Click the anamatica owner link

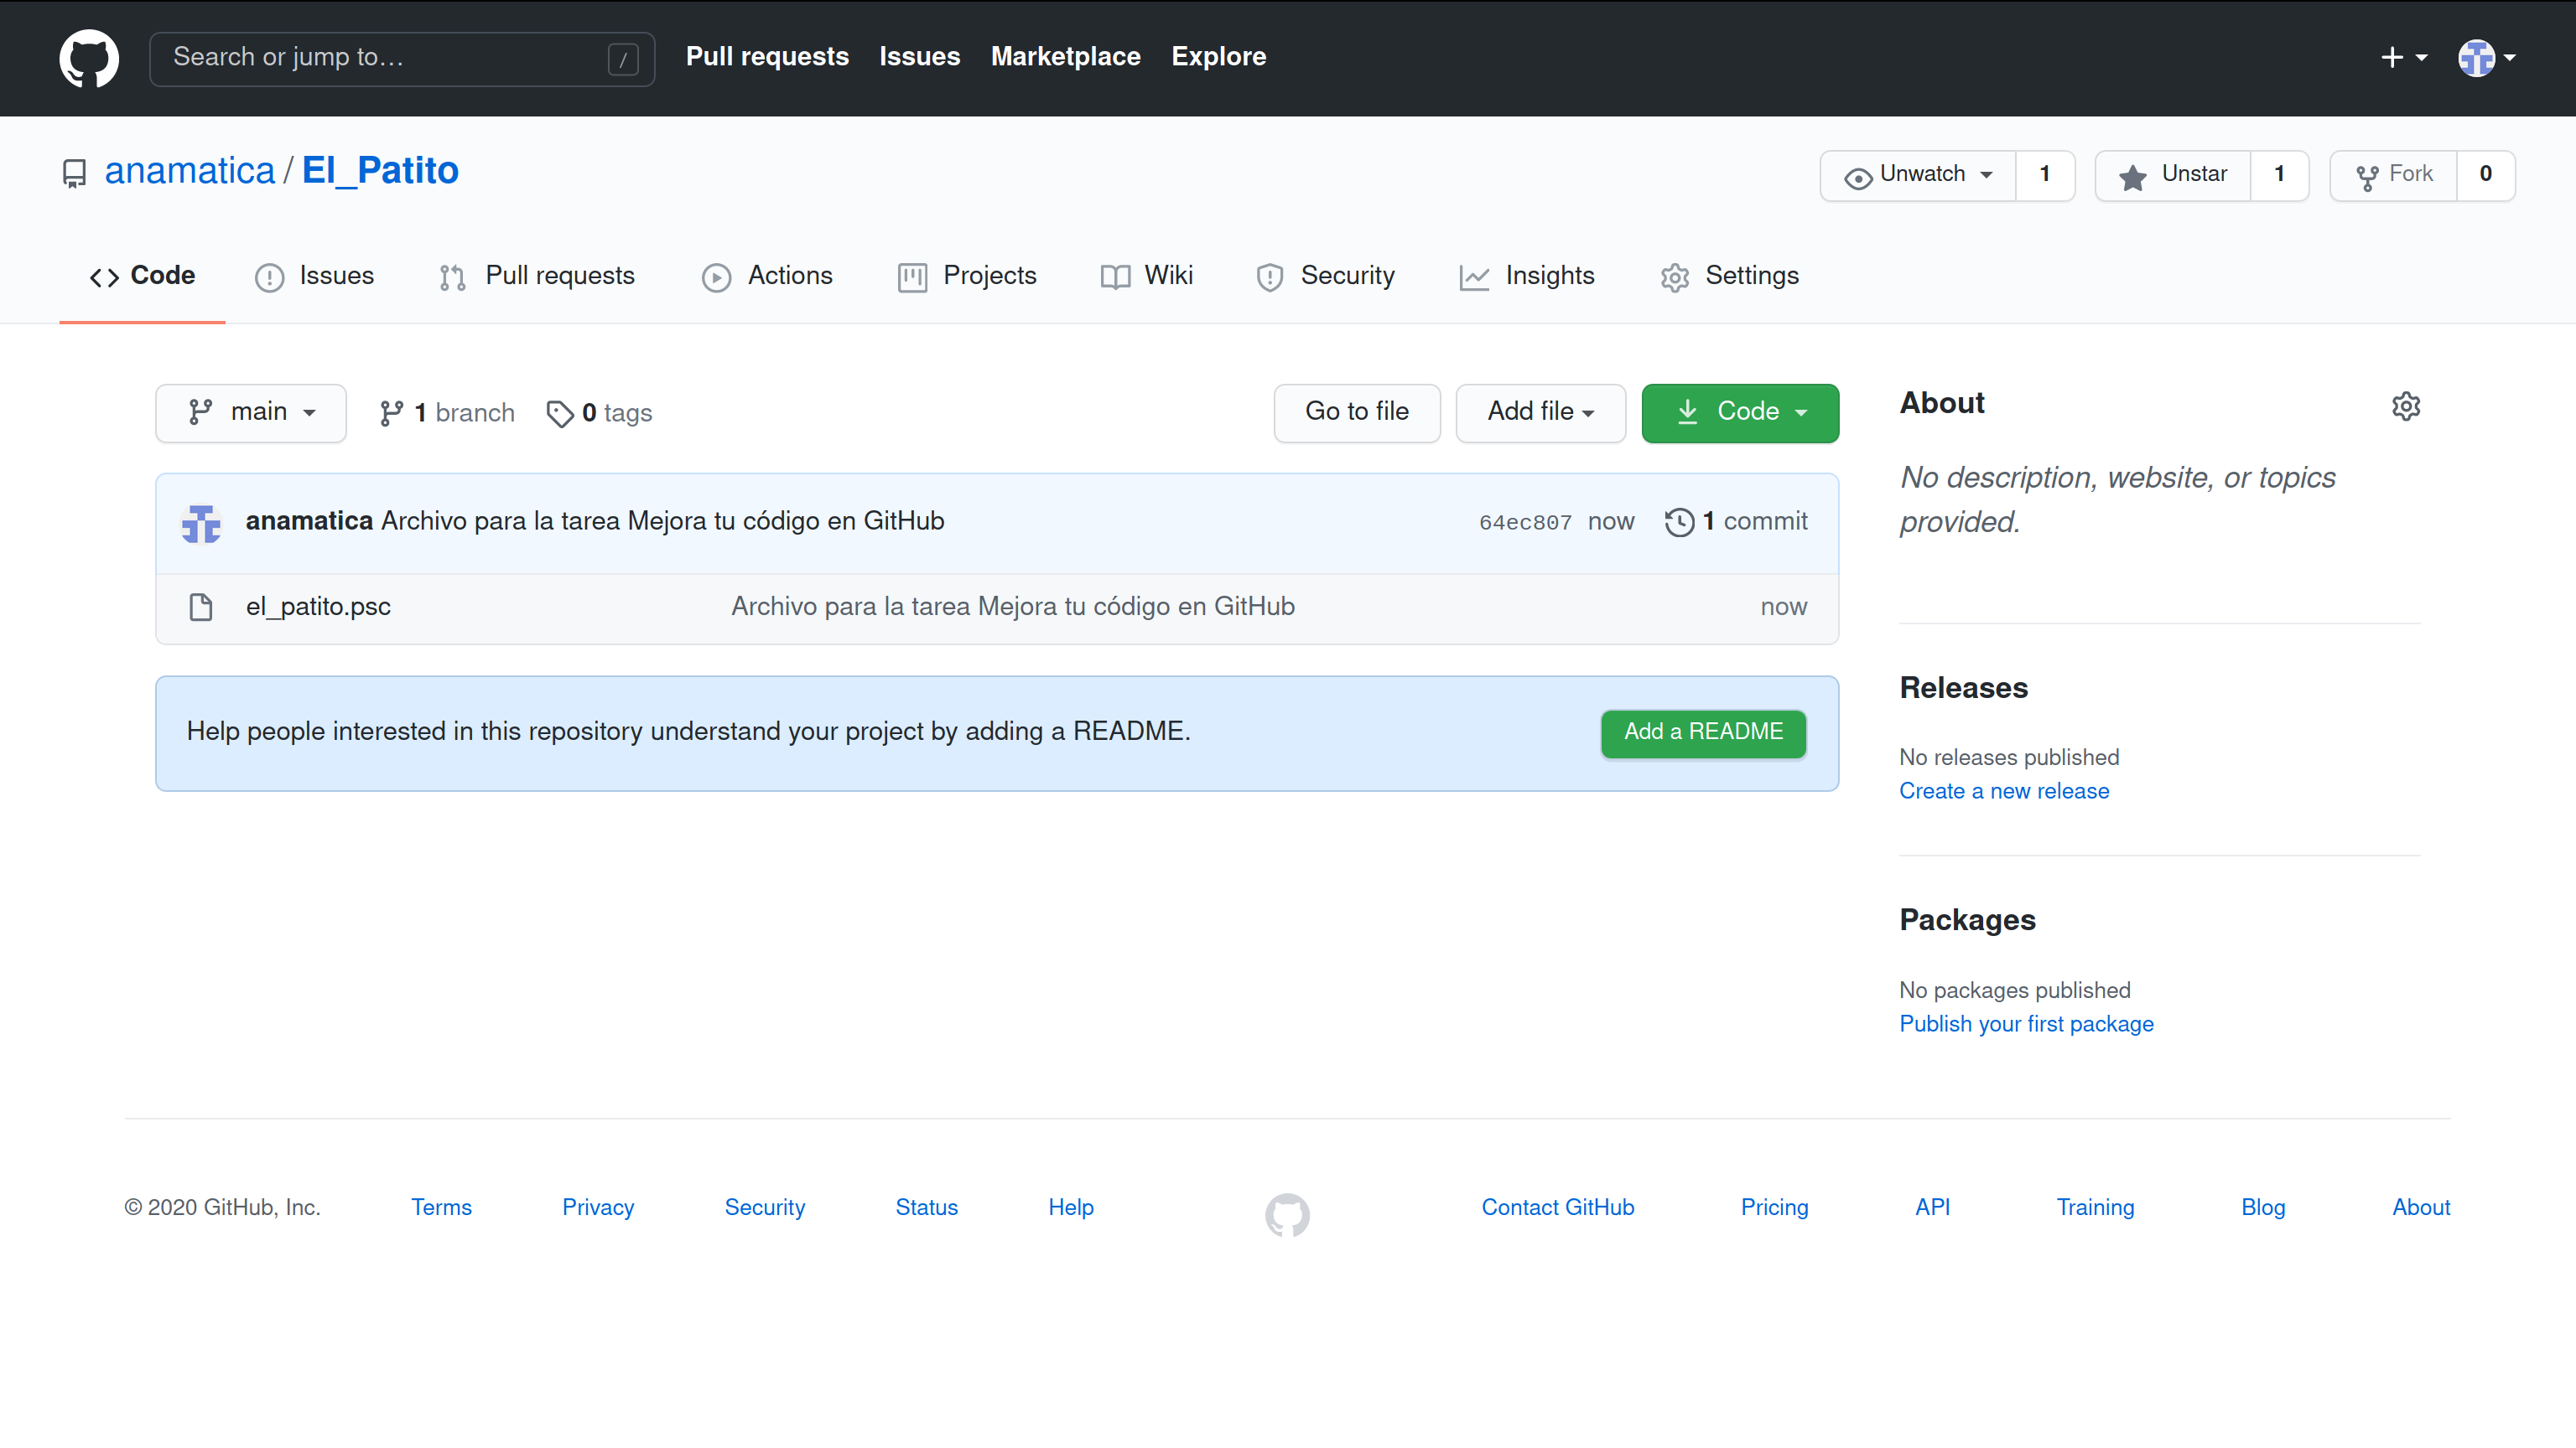(189, 171)
